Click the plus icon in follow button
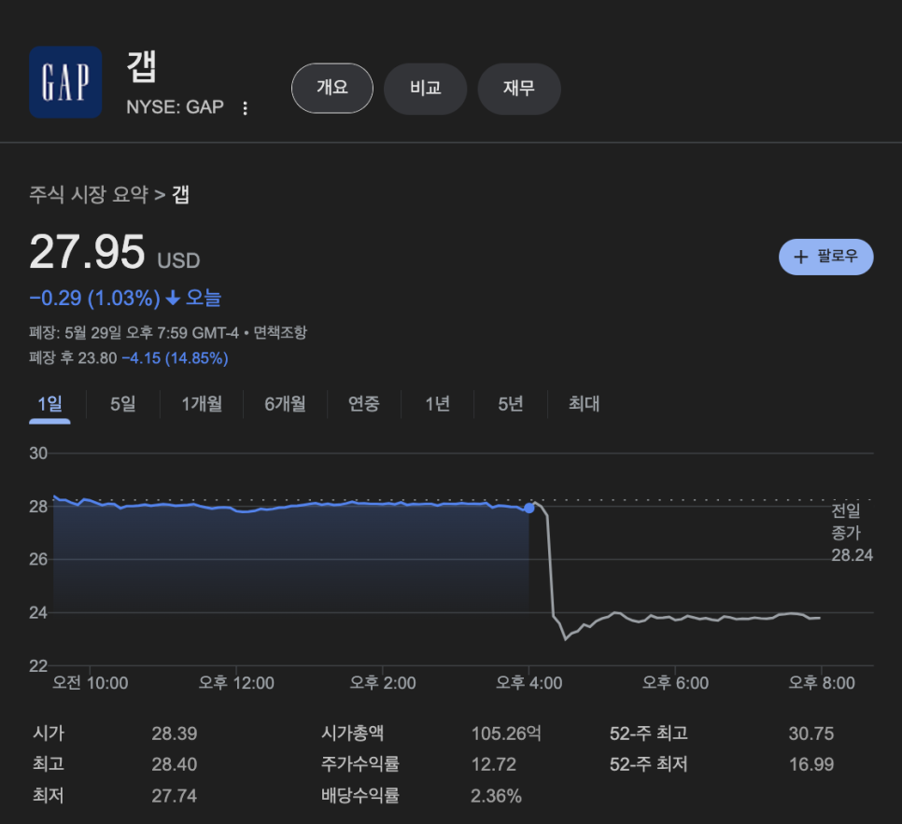Viewport: 902px width, 824px height. (801, 257)
